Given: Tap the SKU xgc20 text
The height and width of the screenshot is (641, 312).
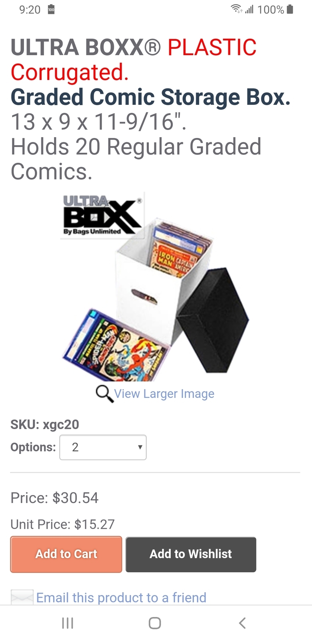Looking at the screenshot, I should 45,424.
